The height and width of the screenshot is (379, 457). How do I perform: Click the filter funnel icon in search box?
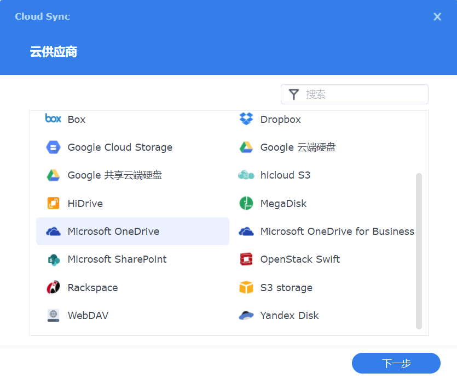coord(294,94)
